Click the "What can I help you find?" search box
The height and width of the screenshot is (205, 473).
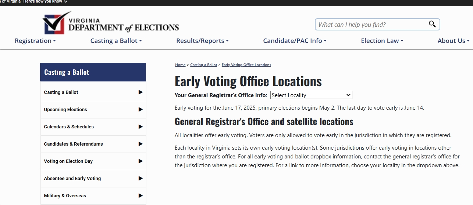[371, 25]
